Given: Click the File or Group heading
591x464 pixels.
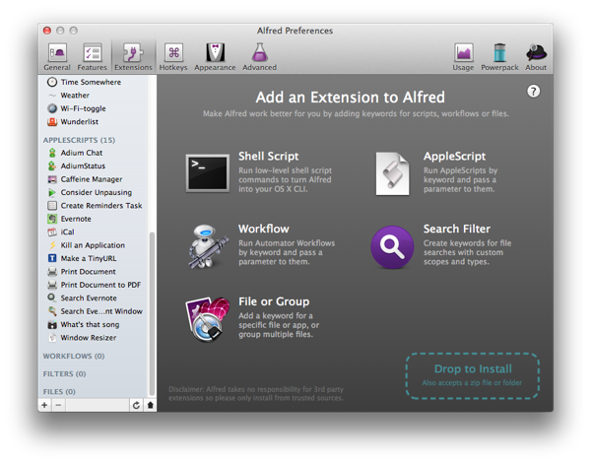Looking at the screenshot, I should (x=274, y=301).
